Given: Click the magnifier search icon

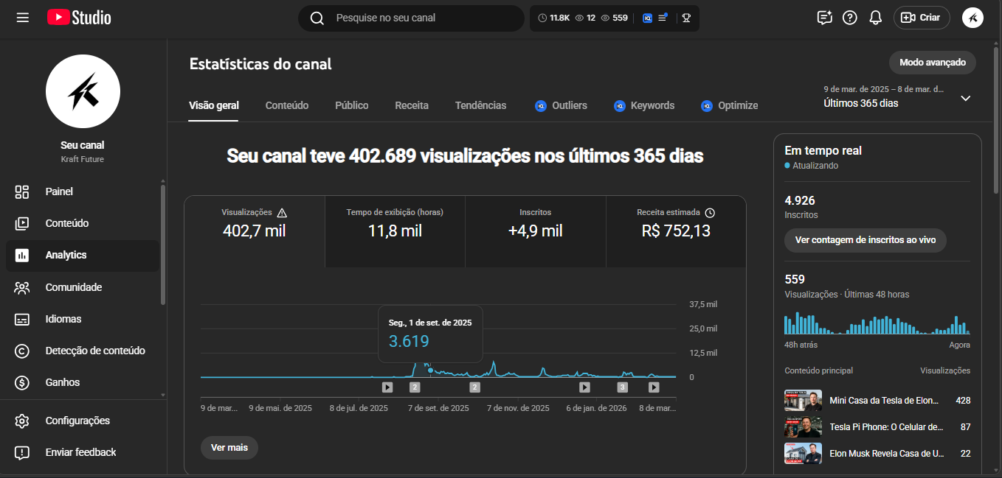Looking at the screenshot, I should (317, 18).
